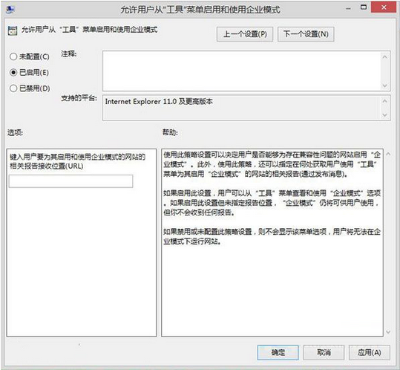
Task: Cancel with the 取消 button
Action: coord(324,353)
